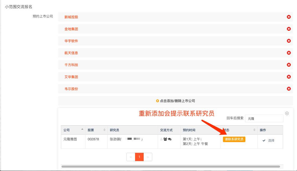
Task: Remove 金地集团 from the booked companies
Action: click(x=289, y=29)
